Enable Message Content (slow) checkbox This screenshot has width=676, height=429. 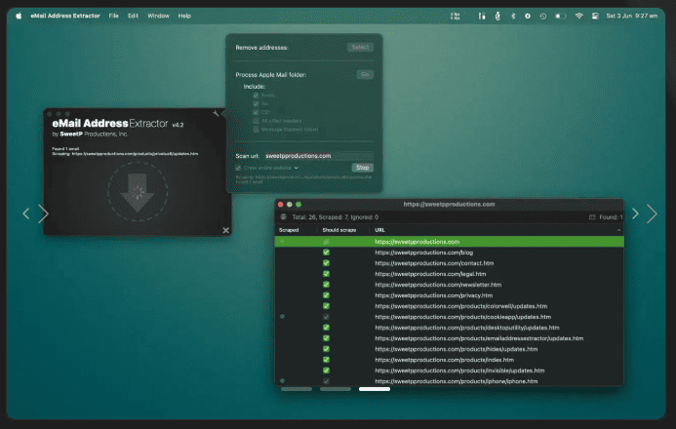click(x=257, y=130)
